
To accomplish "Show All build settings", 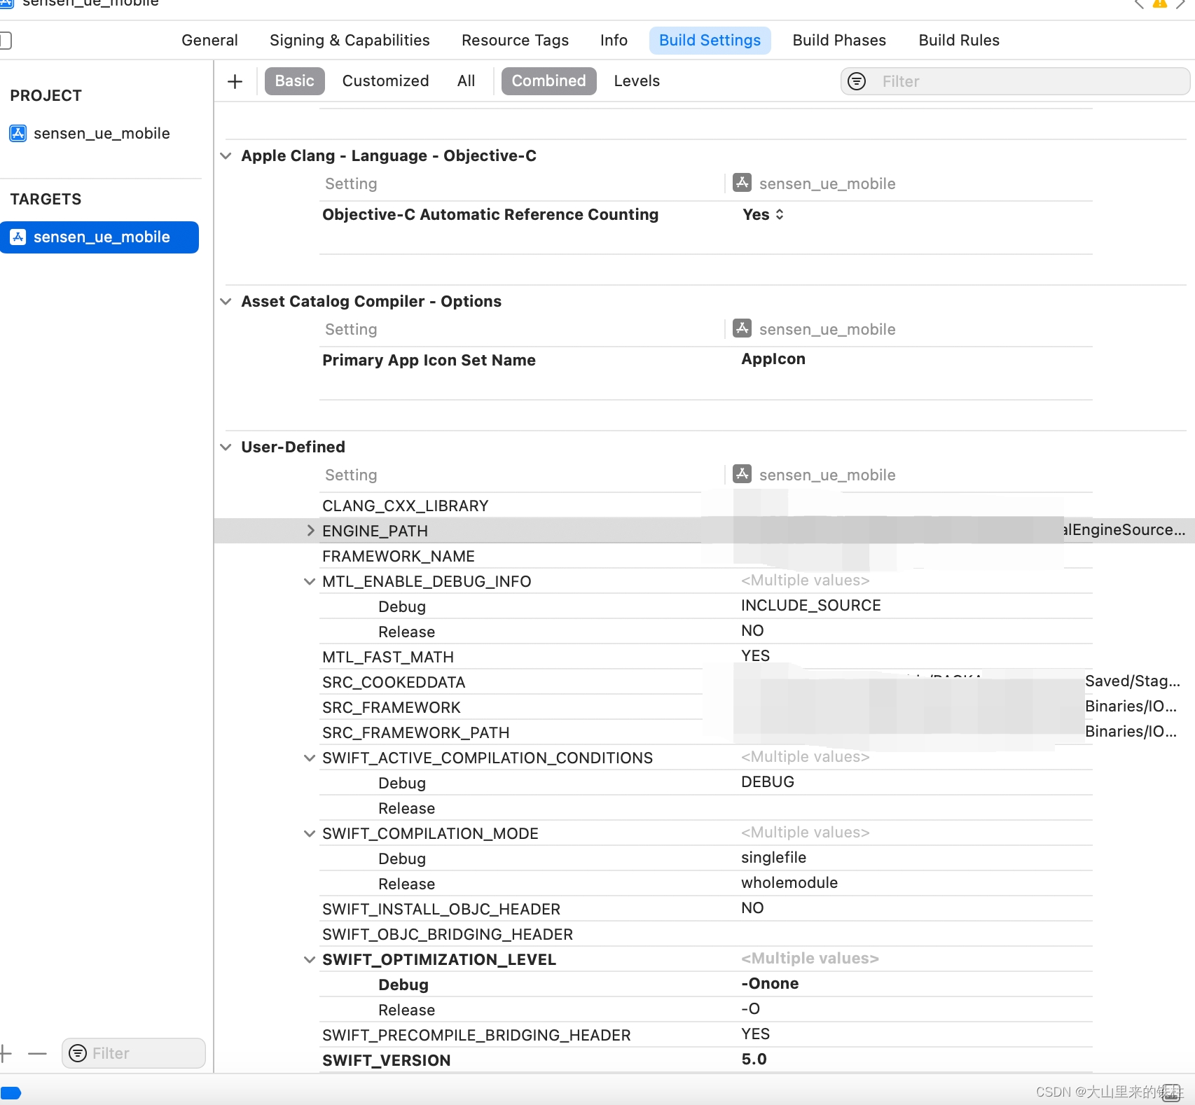I will (466, 81).
